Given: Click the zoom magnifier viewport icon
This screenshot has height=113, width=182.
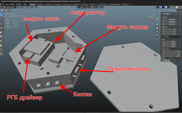Looking at the screenshot, I should 157,24.
